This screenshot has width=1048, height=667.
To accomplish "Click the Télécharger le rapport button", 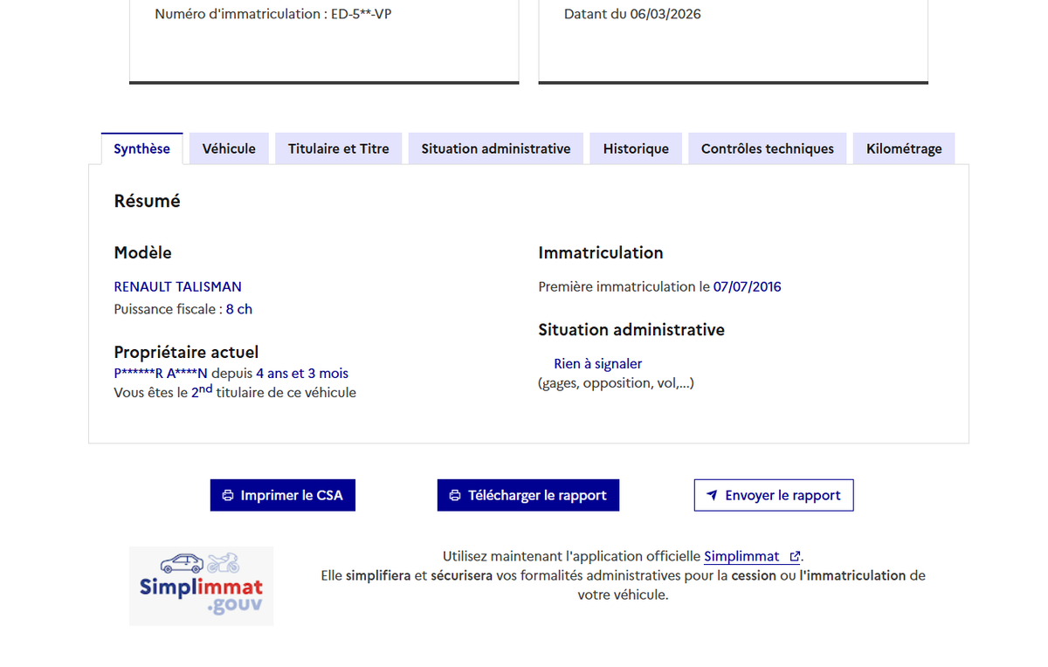I will pos(528,495).
